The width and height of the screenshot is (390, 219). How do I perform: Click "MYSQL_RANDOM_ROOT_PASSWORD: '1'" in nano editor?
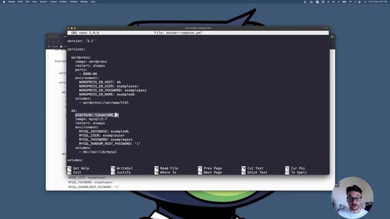[x=110, y=144]
